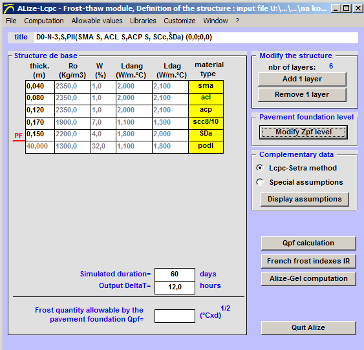
Task: Click the Ldang cell 2,000 in acp row
Action: coord(134,111)
